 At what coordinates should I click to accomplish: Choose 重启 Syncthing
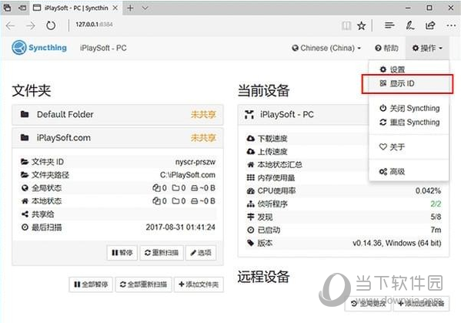coord(409,123)
